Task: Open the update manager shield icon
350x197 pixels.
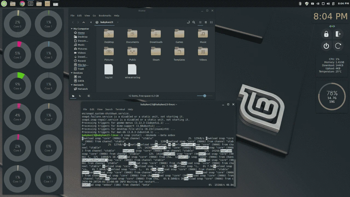Action: click(x=307, y=4)
